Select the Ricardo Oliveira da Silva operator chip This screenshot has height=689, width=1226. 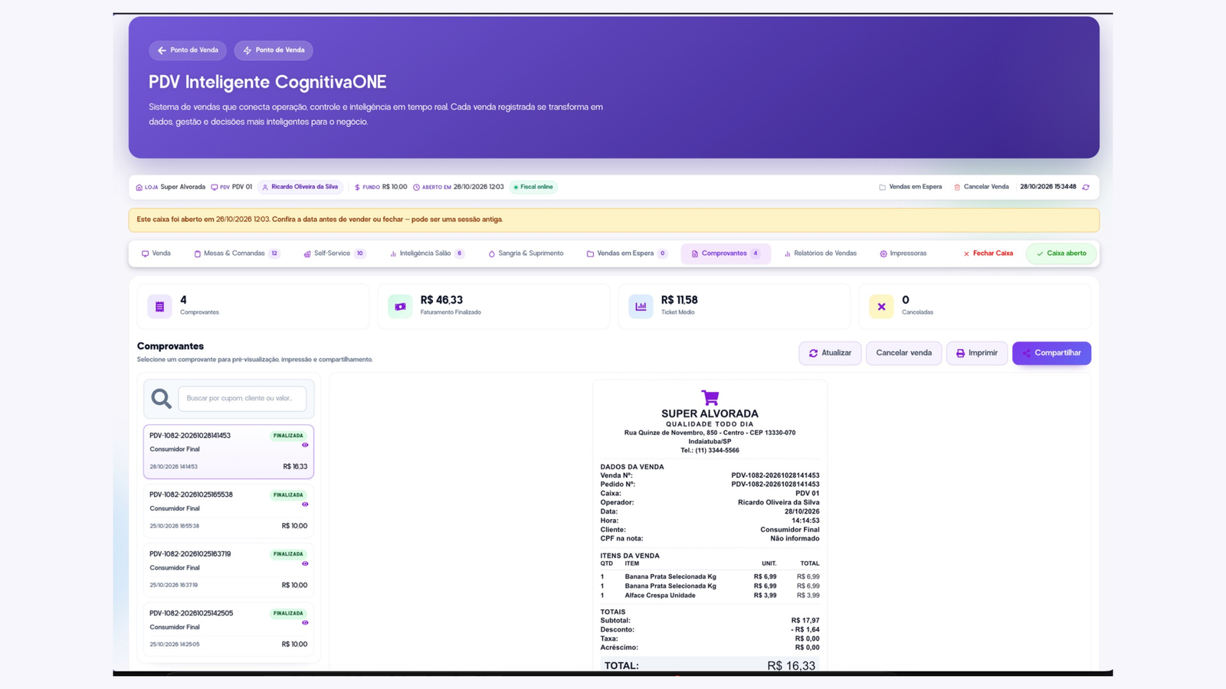coord(300,187)
